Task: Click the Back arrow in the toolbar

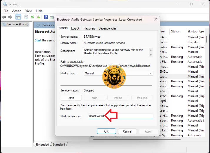Action: [4, 17]
